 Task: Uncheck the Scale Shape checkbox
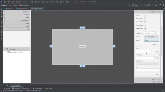pos(145,28)
